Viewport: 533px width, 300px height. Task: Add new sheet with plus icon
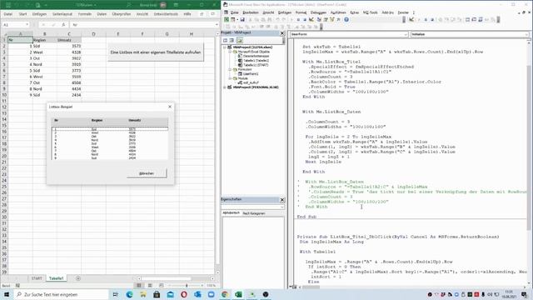pos(77,278)
